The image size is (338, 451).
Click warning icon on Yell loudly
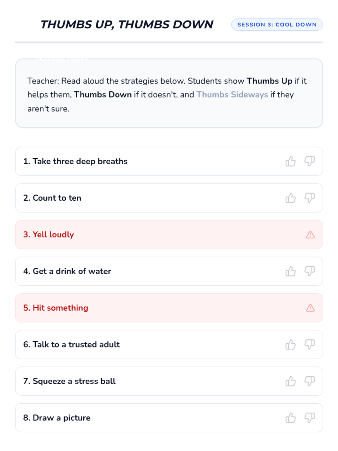tap(310, 235)
